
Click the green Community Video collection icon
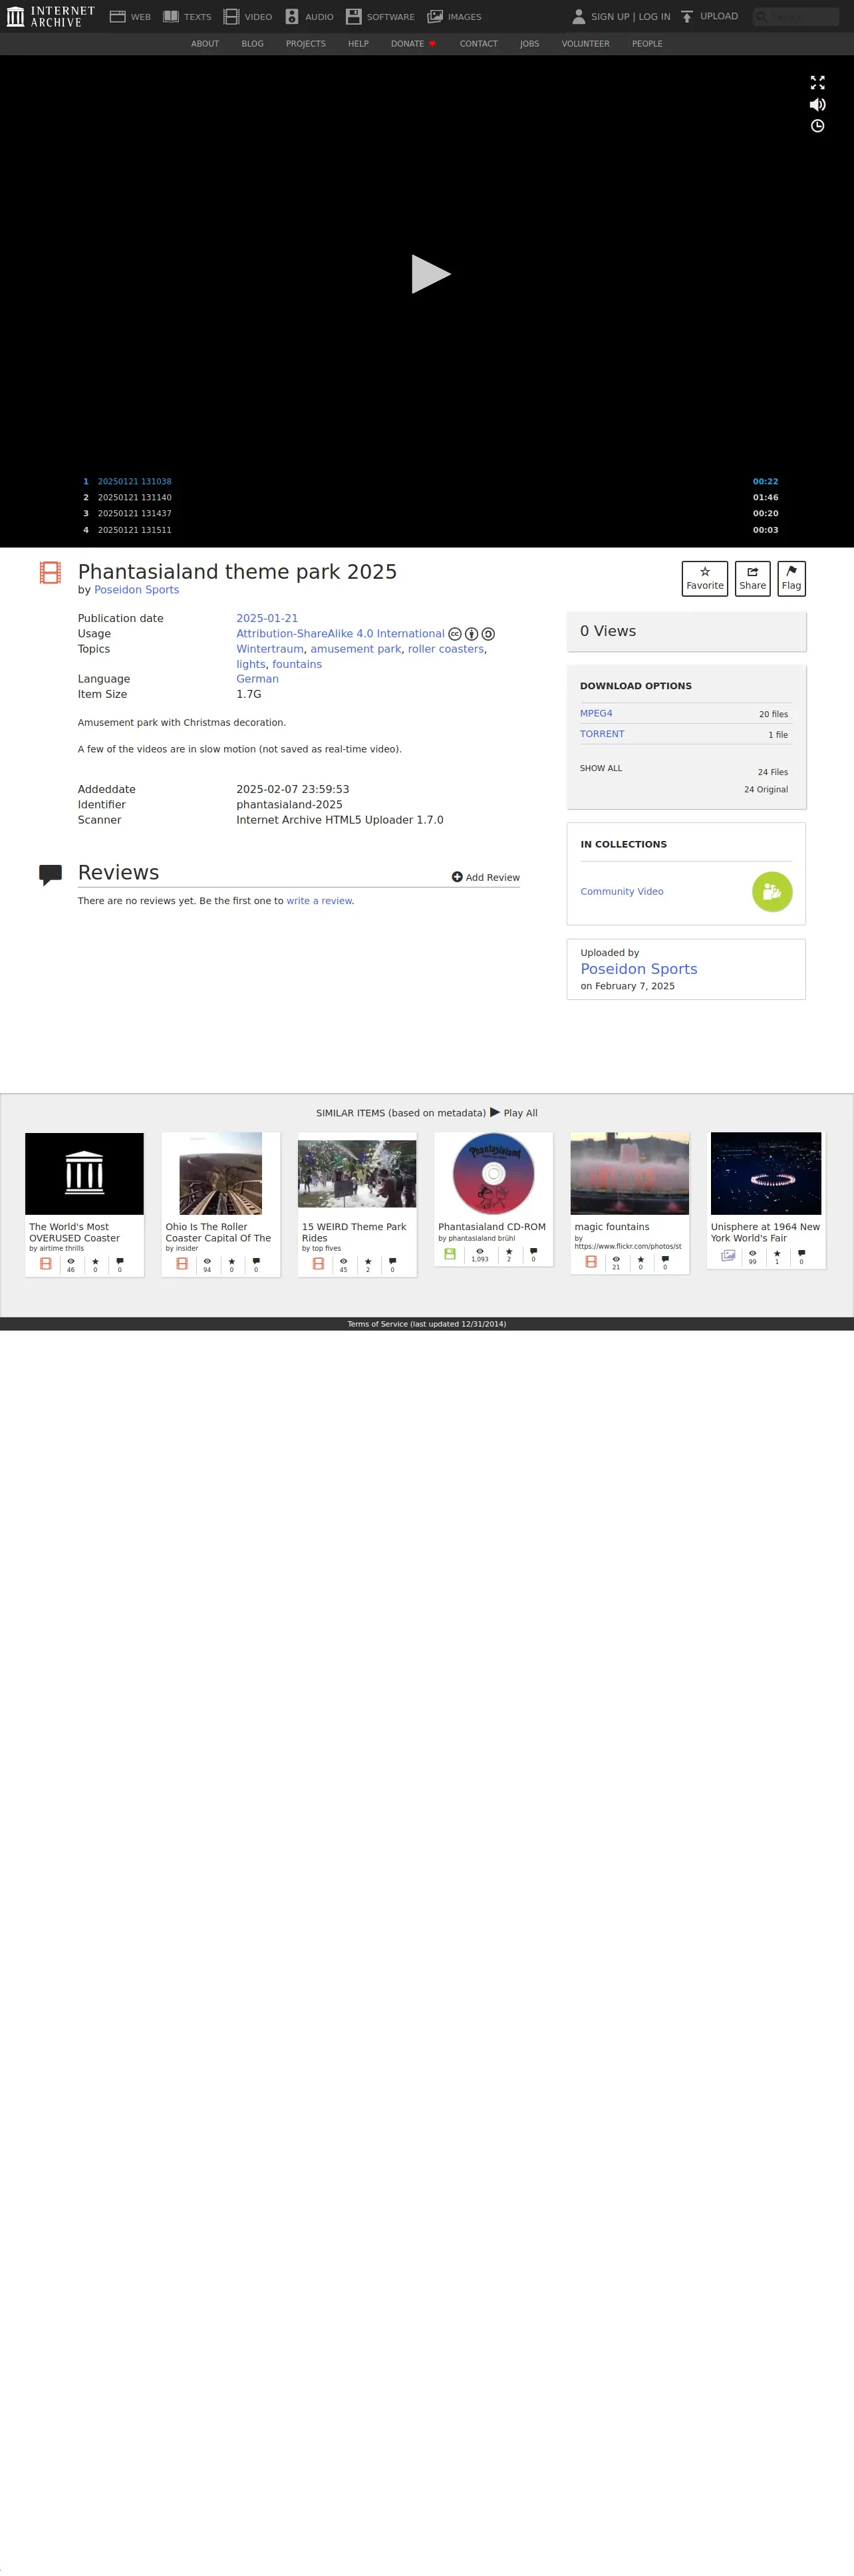point(772,892)
